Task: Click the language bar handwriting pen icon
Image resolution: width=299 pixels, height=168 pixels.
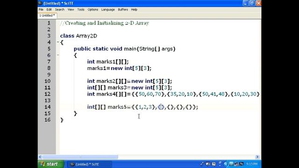Action: tap(202, 164)
